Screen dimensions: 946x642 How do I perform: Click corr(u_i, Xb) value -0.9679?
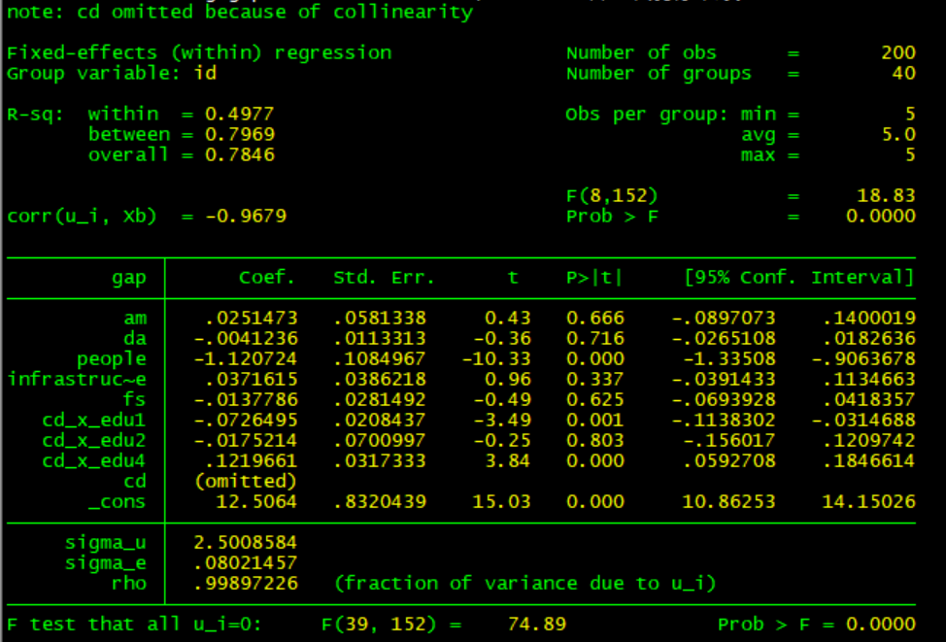click(246, 216)
